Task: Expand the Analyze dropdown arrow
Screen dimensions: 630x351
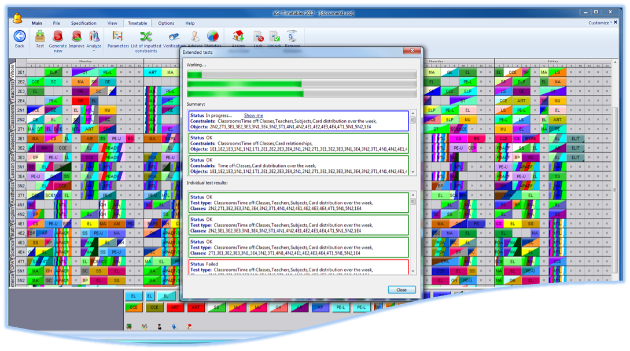Action: [x=94, y=51]
